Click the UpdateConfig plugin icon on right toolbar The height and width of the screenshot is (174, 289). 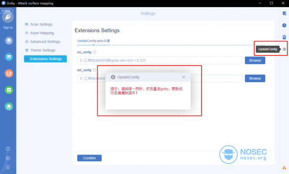tap(284, 49)
